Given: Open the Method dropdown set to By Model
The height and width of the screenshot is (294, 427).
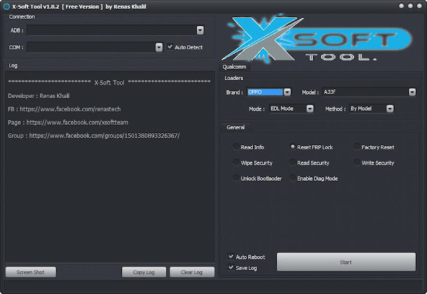Looking at the screenshot, I should [x=390, y=109].
